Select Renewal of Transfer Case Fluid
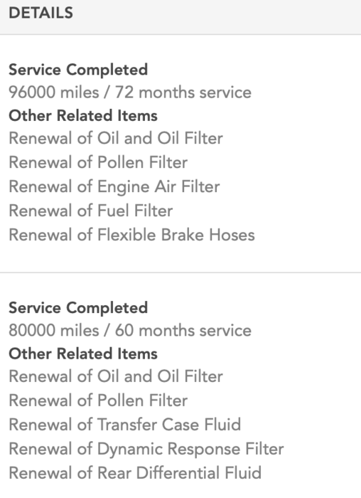 pyautogui.click(x=125, y=425)
